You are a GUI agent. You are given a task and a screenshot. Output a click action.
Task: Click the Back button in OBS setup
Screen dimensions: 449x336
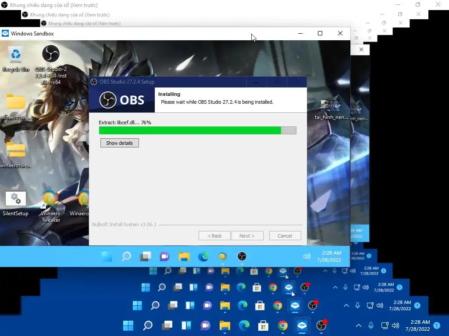pyautogui.click(x=214, y=236)
